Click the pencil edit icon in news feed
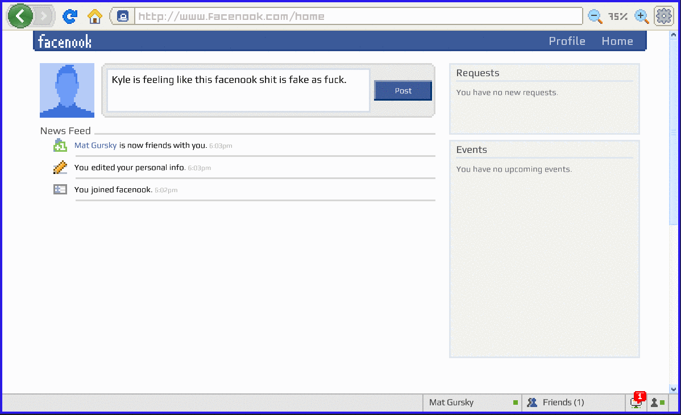This screenshot has width=681, height=415. (60, 167)
